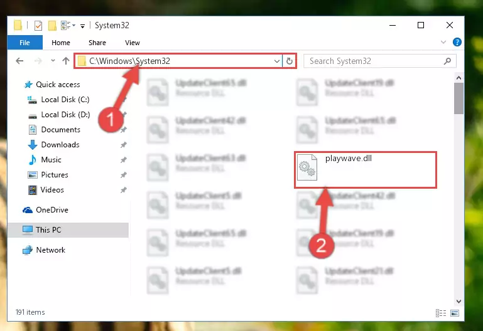Click the scrollbar up arrow
The height and width of the screenshot is (331, 483).
tap(459, 78)
